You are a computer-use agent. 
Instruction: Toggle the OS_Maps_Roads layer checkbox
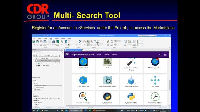37,65
